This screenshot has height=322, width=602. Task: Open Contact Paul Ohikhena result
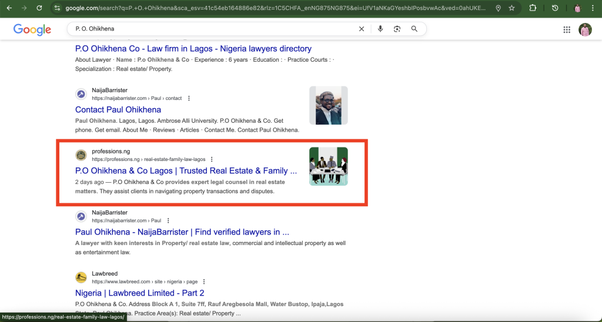point(118,110)
